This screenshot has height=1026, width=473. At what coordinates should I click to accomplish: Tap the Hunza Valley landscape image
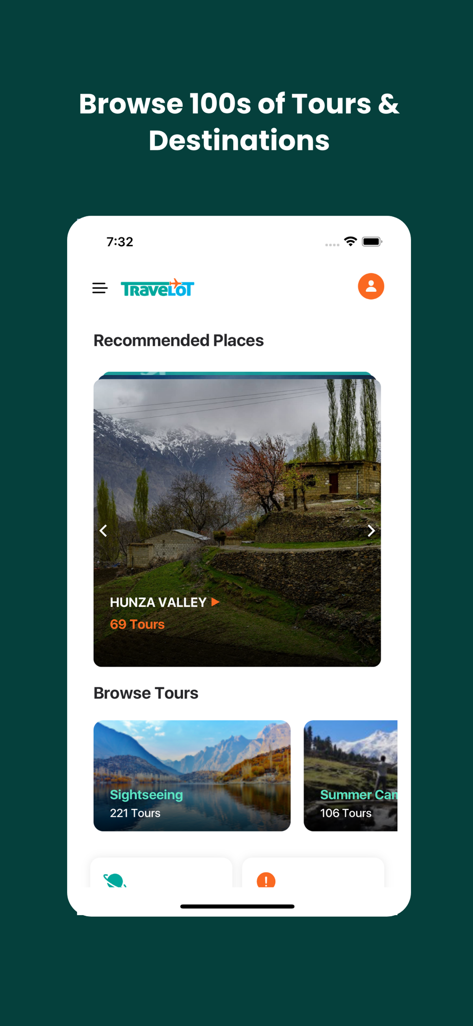237,519
